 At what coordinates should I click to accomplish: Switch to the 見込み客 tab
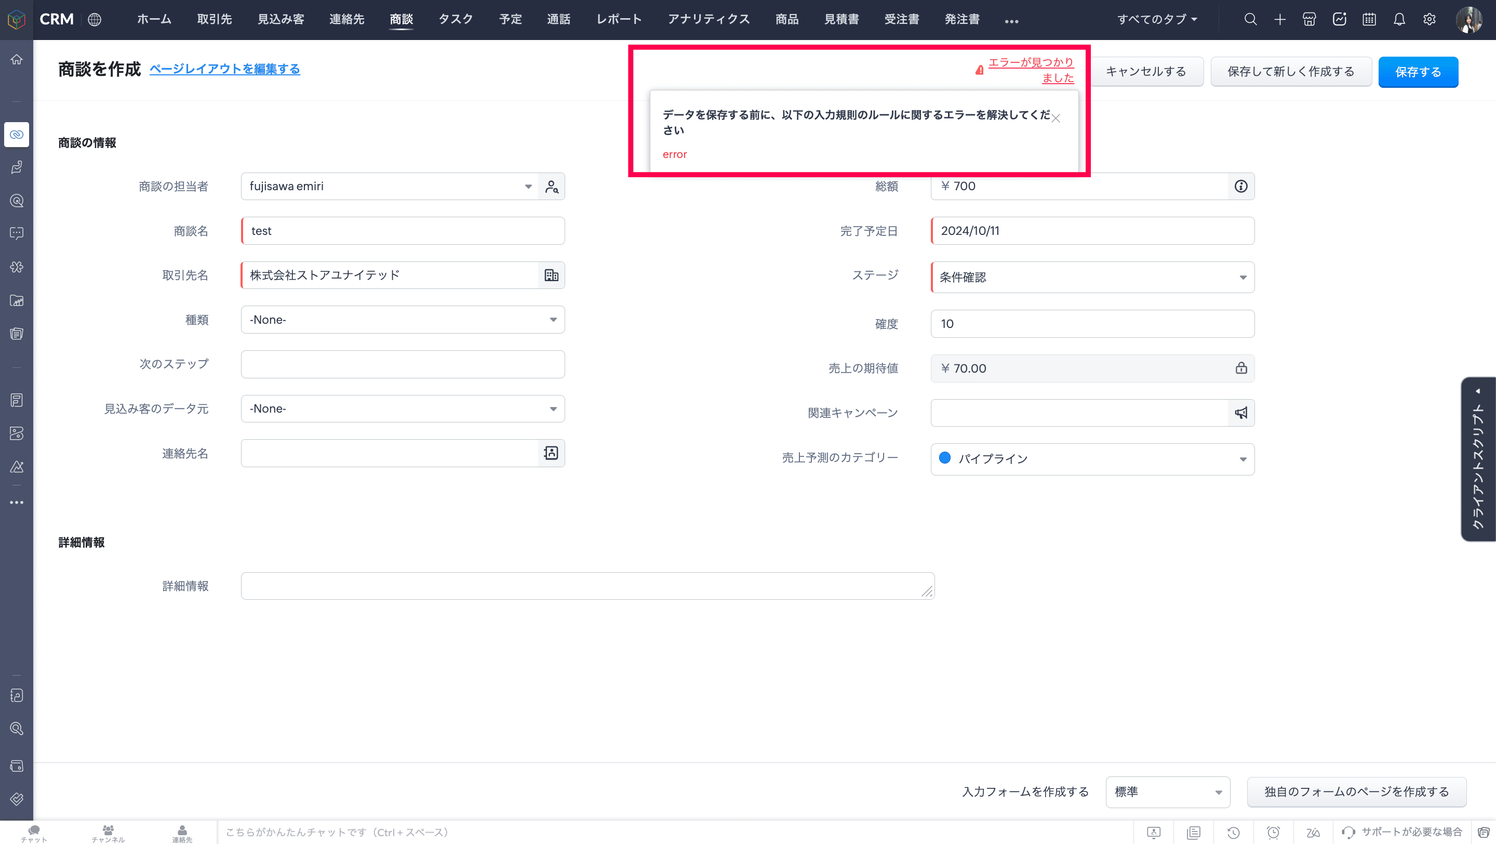tap(280, 20)
